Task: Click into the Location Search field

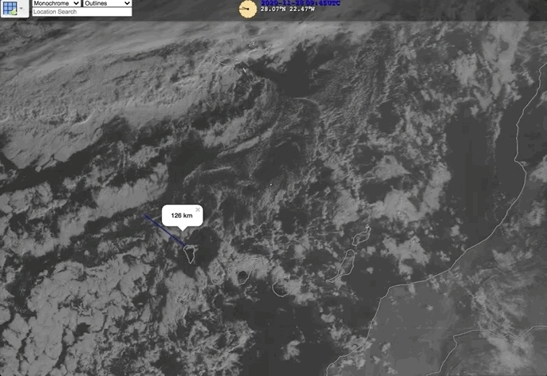Action: tap(82, 11)
